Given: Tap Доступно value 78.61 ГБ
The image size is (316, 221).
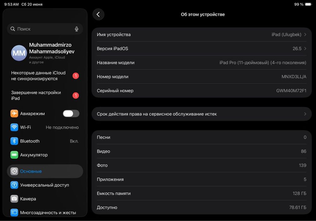Looking at the screenshot, I should [298, 207].
